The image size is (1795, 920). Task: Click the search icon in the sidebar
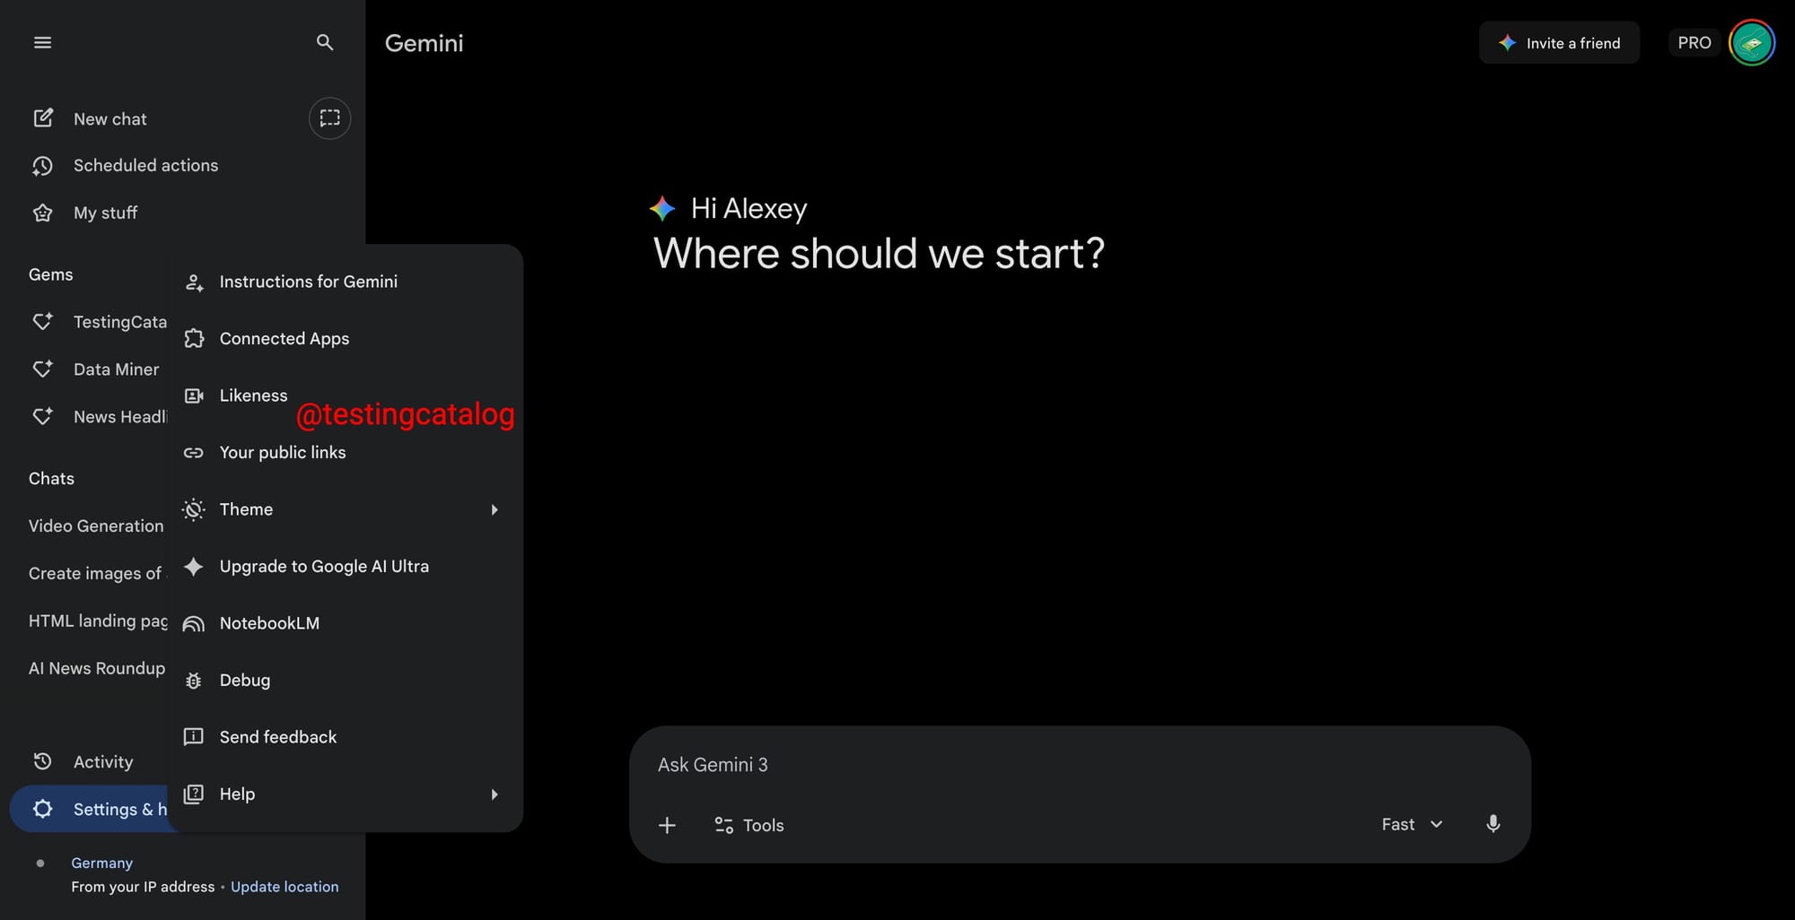click(x=325, y=42)
